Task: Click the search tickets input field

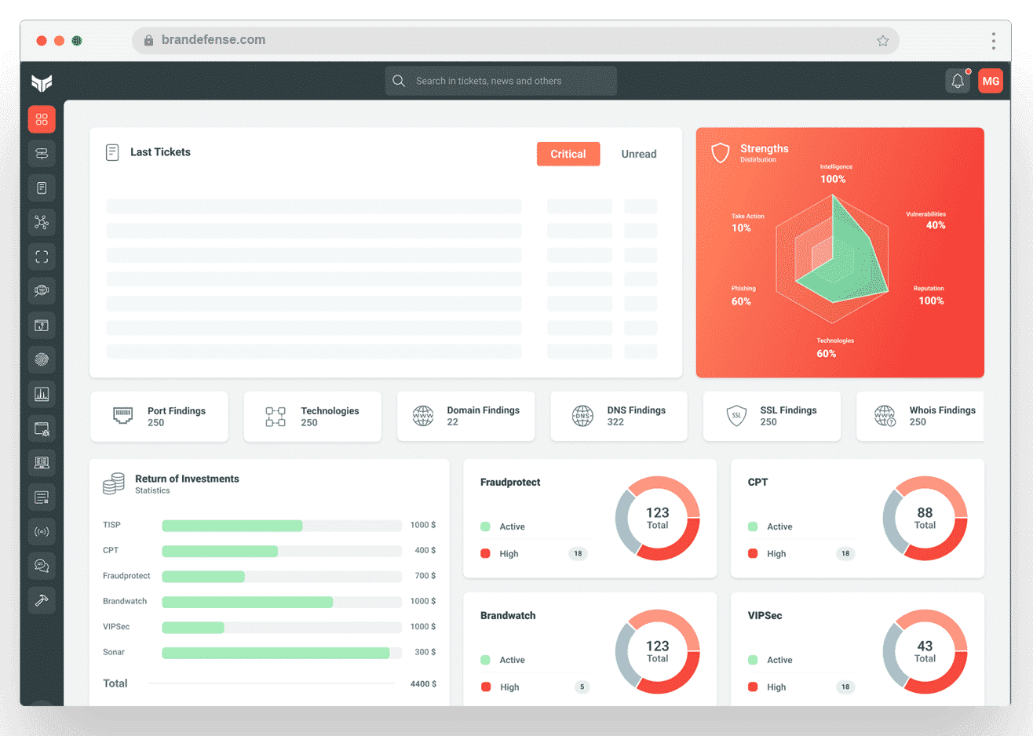Action: tap(501, 80)
